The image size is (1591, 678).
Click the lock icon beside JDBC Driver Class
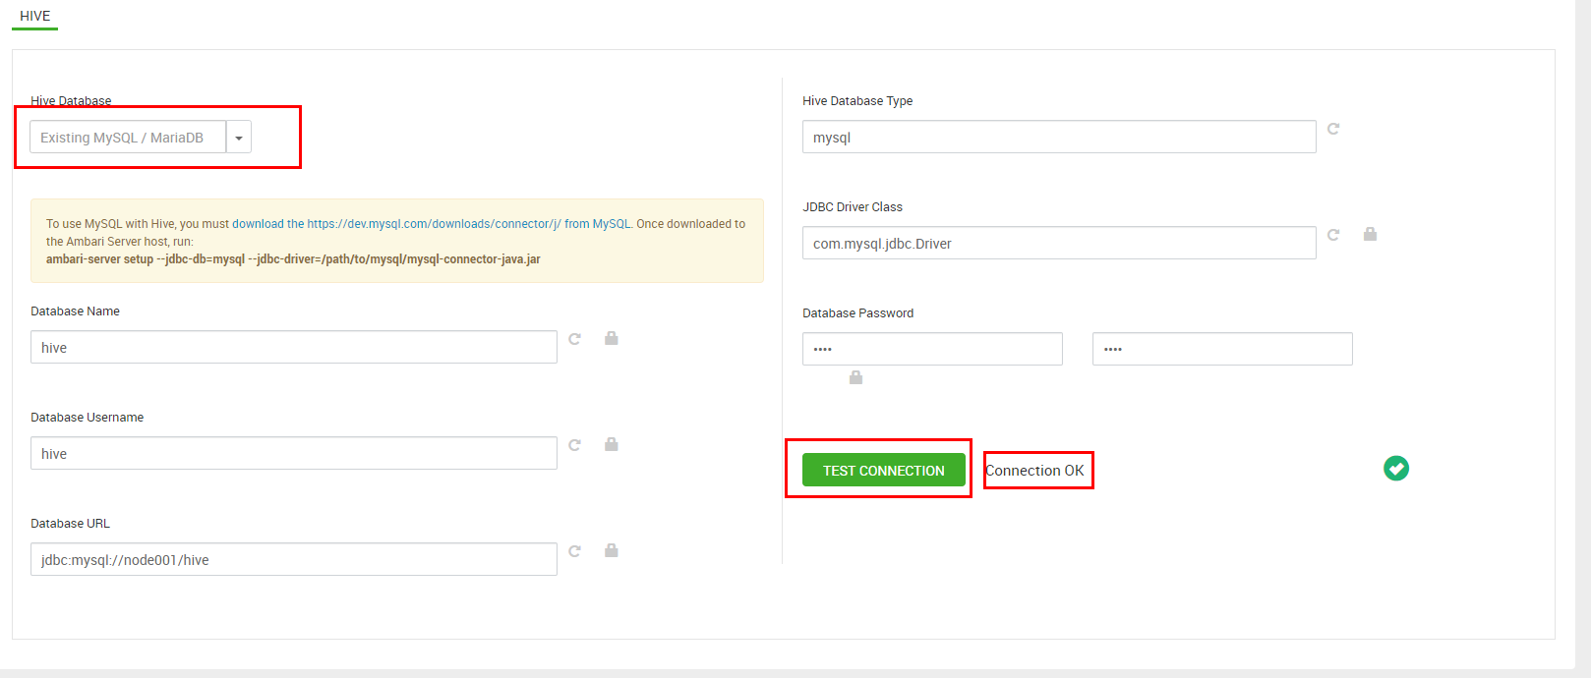pos(1370,234)
